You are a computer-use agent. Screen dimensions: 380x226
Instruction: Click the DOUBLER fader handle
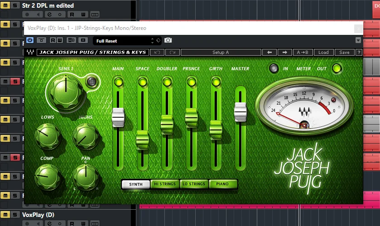point(167,125)
